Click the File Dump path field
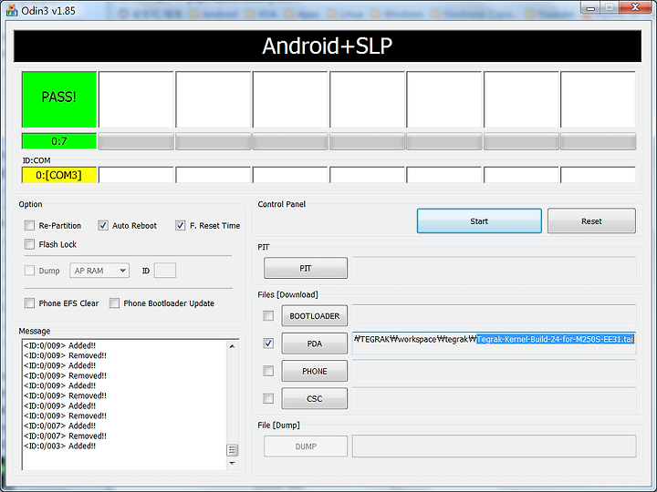This screenshot has width=657, height=492. tap(494, 446)
